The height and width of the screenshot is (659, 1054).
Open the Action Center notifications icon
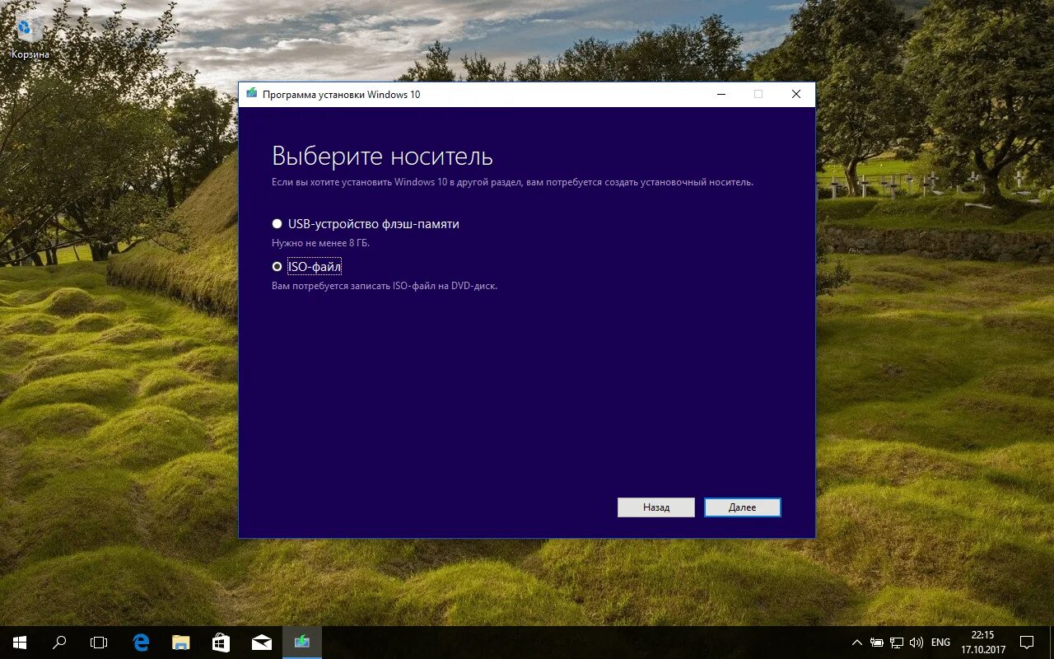(x=1027, y=643)
